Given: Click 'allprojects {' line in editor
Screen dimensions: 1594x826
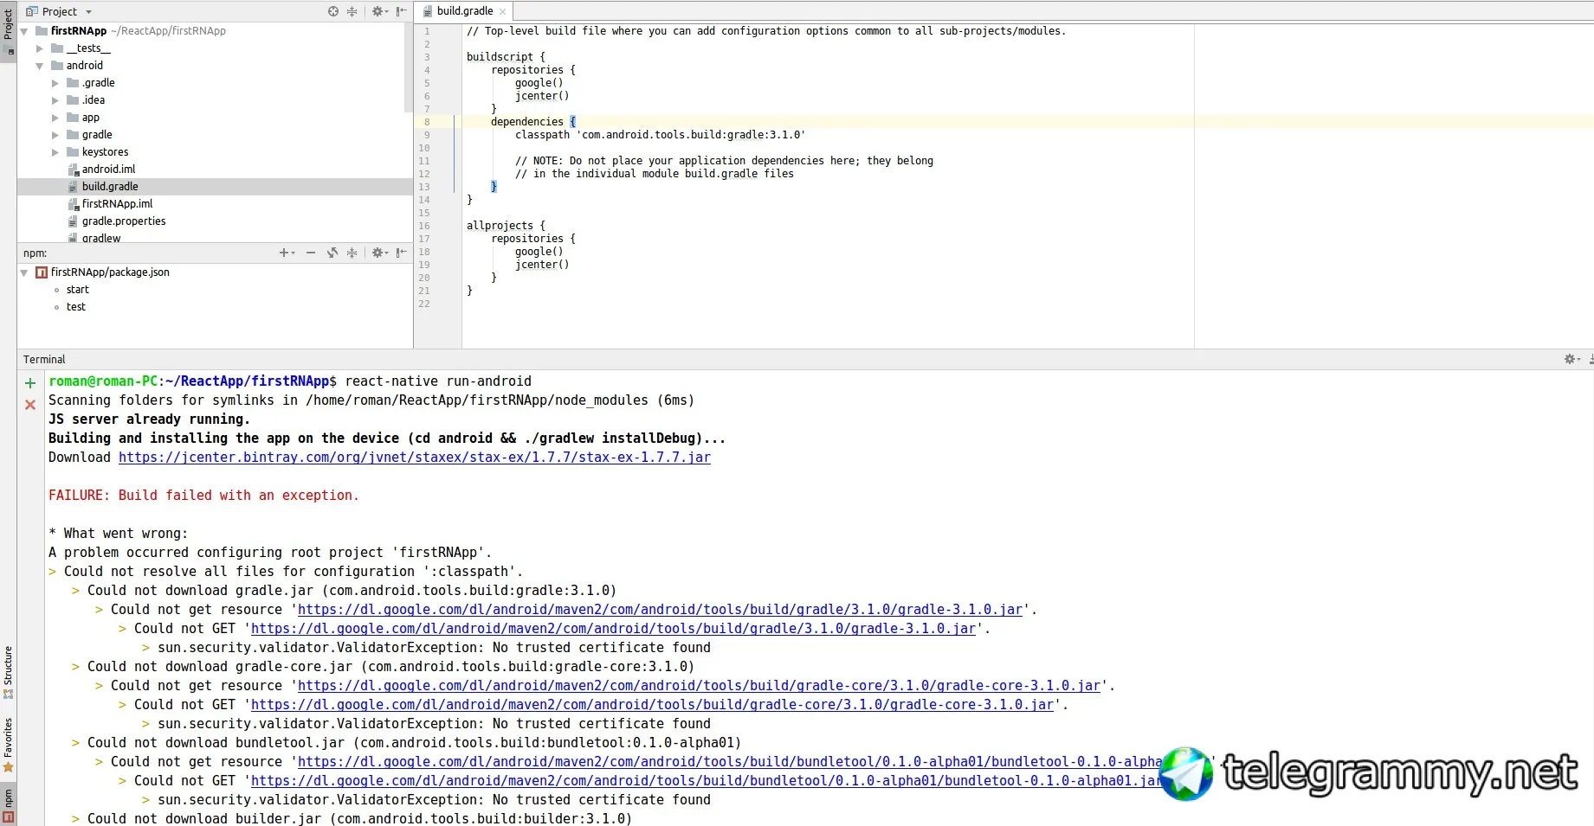Looking at the screenshot, I should (506, 226).
